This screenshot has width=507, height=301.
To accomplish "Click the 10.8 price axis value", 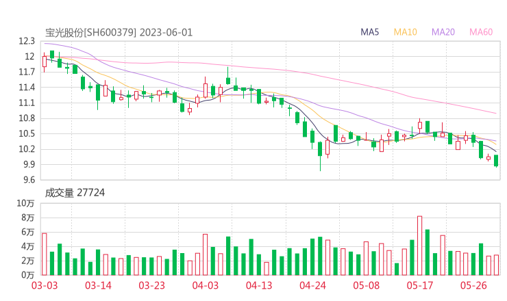I will 27,118.
